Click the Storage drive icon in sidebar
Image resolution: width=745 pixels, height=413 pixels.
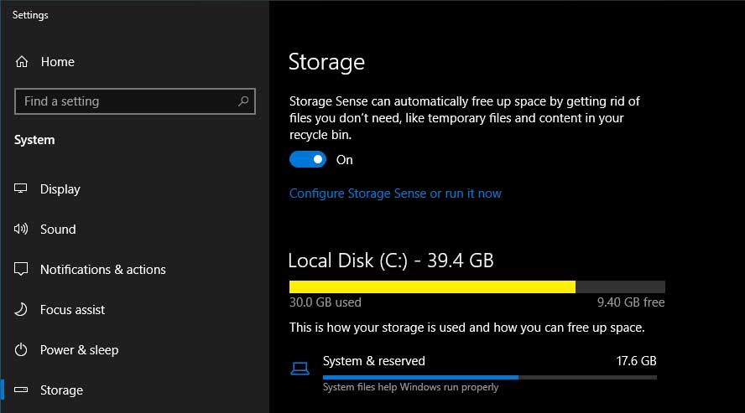21,390
